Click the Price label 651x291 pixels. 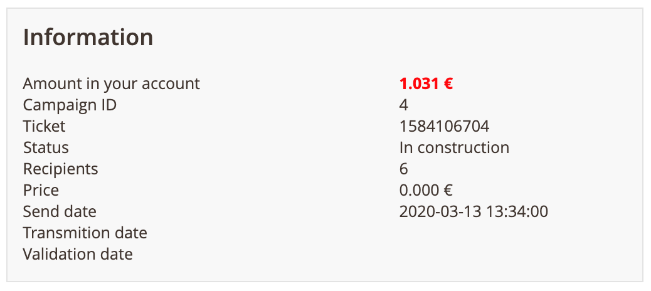click(x=41, y=191)
